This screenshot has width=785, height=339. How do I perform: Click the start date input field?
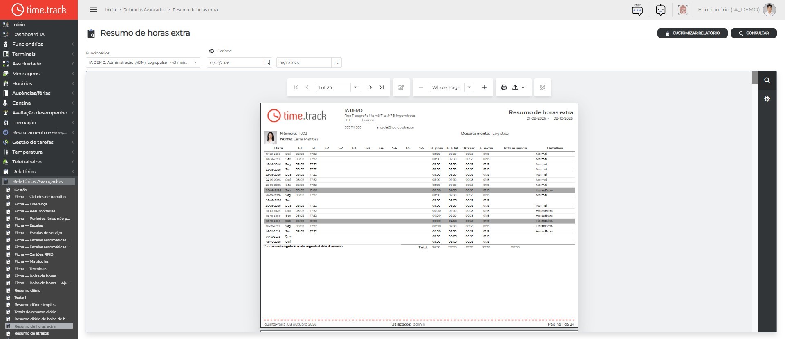coord(234,62)
